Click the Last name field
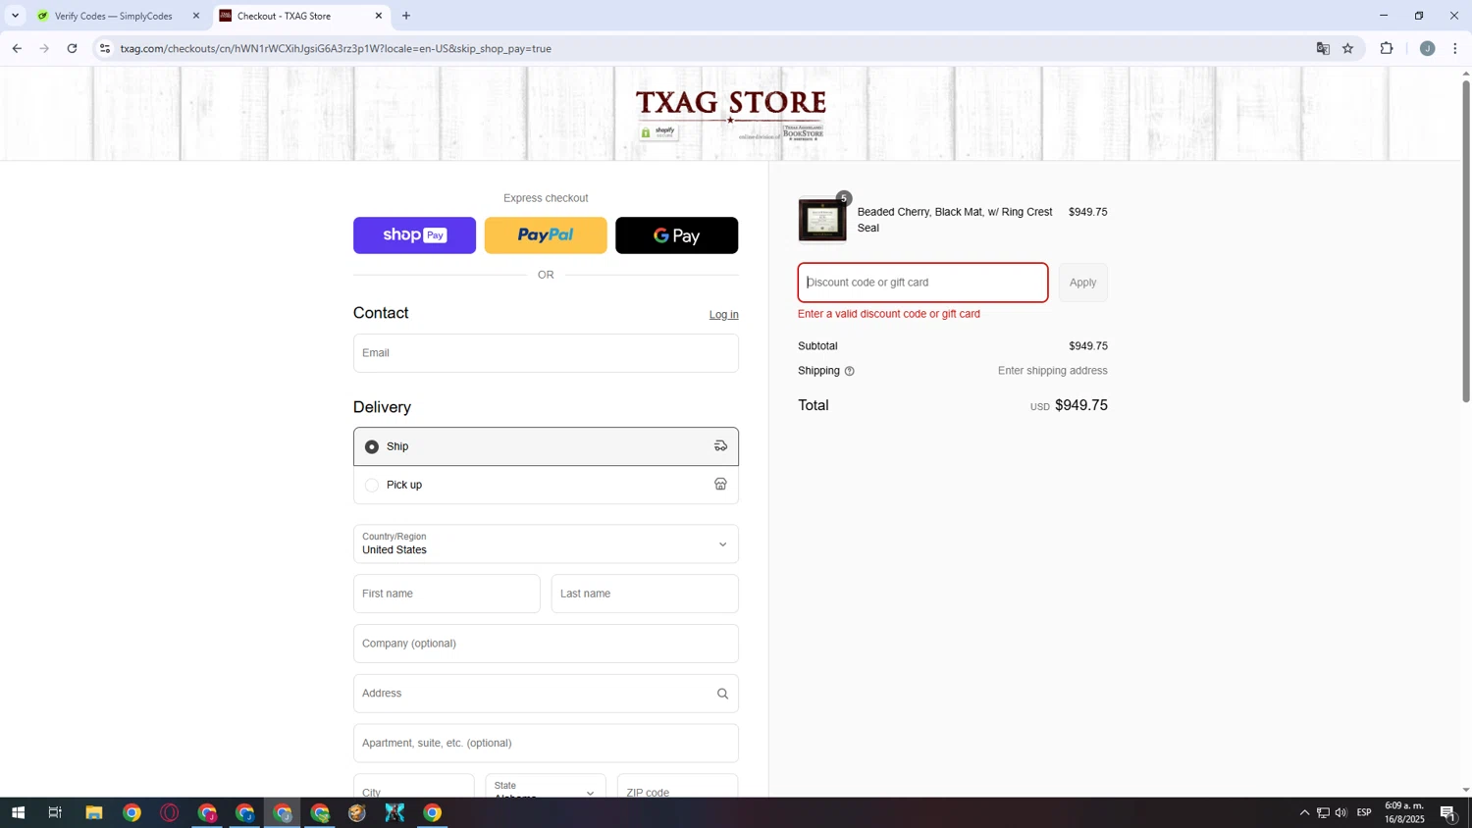This screenshot has width=1472, height=828. click(x=645, y=594)
